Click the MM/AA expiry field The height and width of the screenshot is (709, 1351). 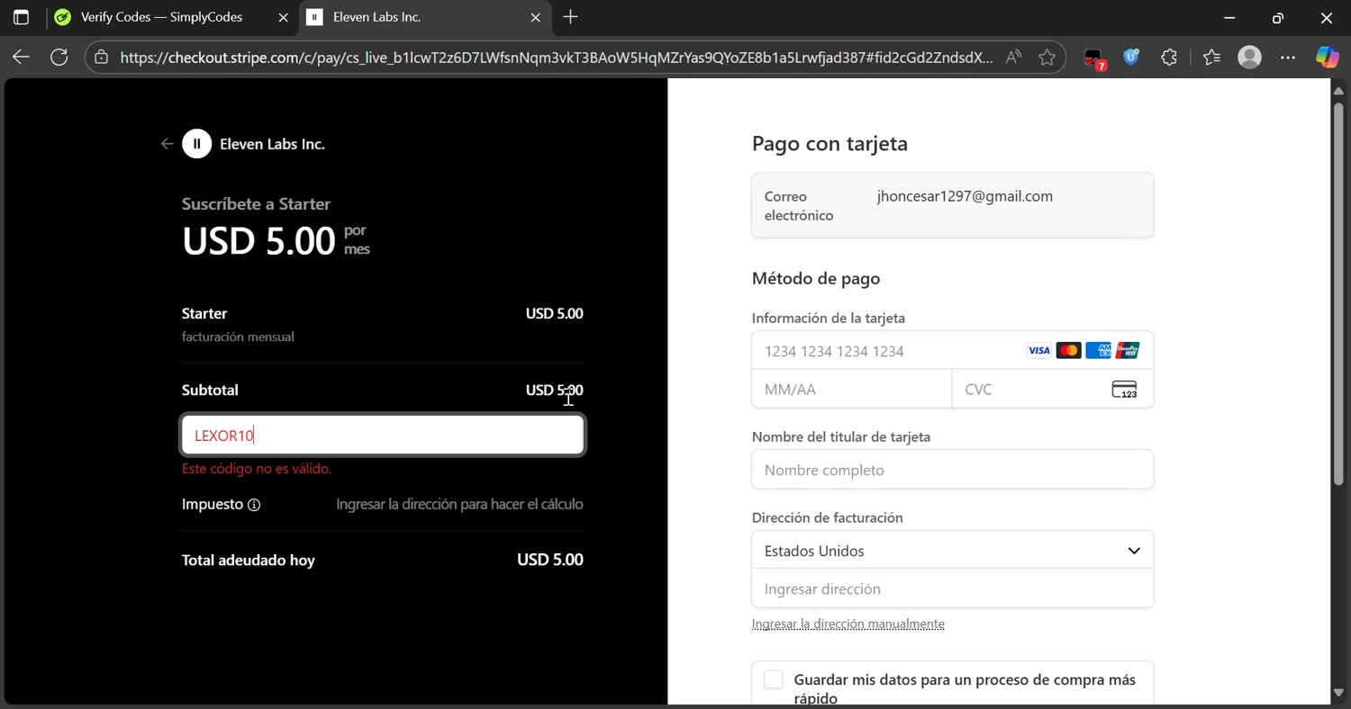(852, 389)
